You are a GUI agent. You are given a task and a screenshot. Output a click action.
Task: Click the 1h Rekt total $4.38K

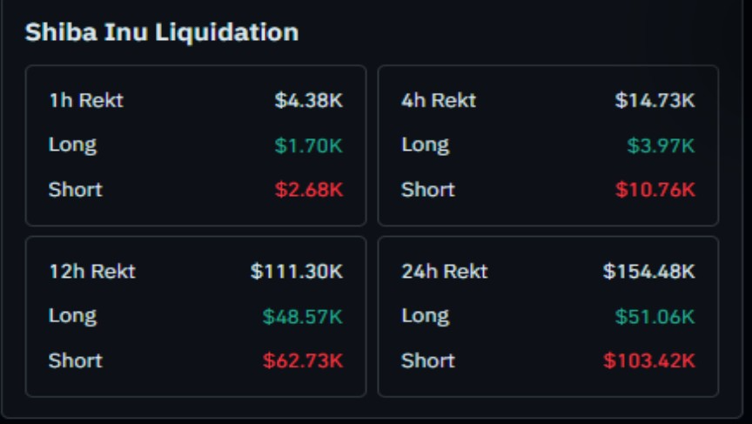(309, 100)
